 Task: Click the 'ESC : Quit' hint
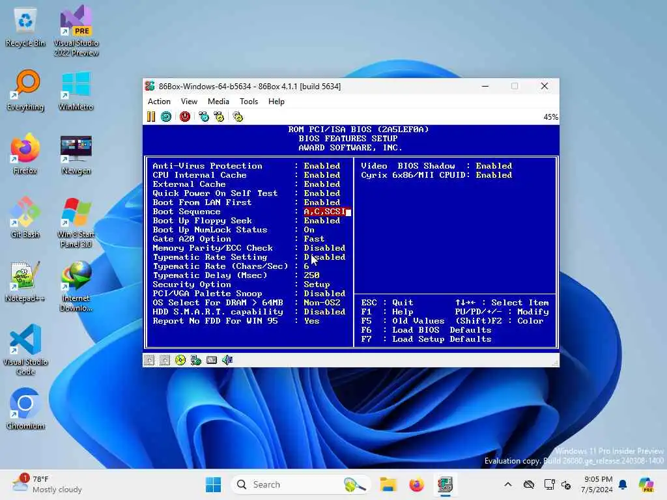coord(387,303)
